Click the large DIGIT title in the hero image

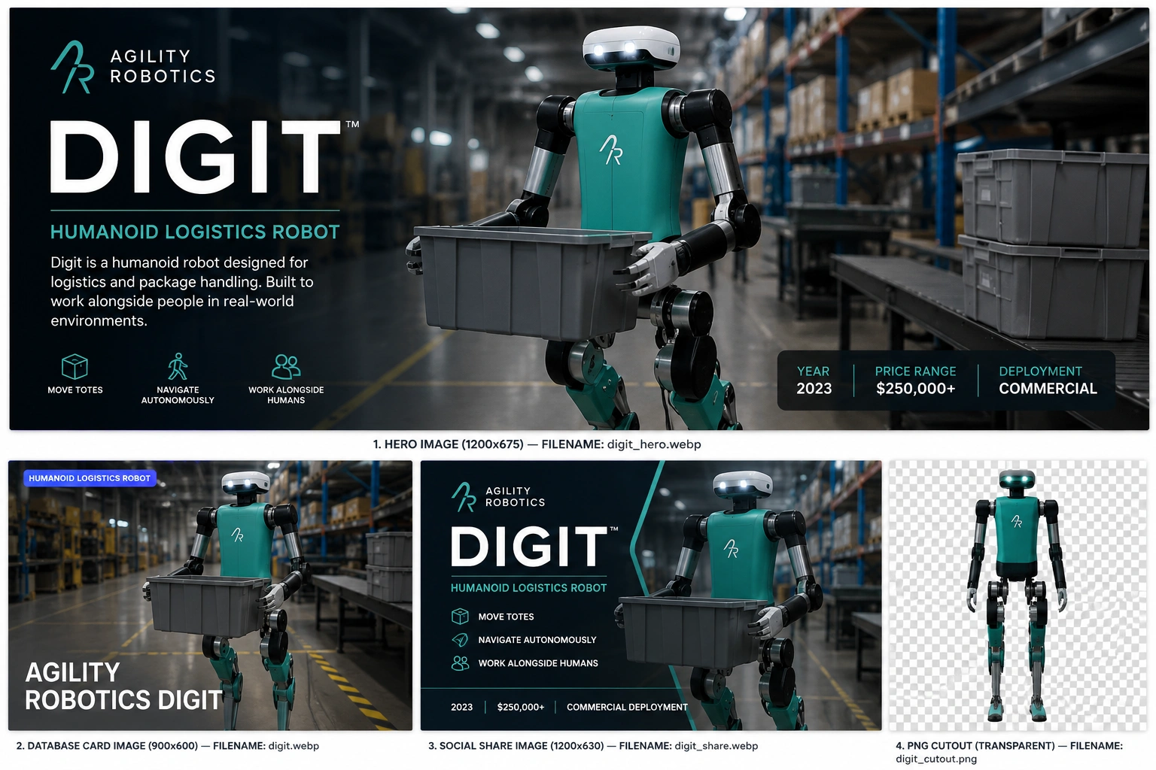(x=195, y=157)
